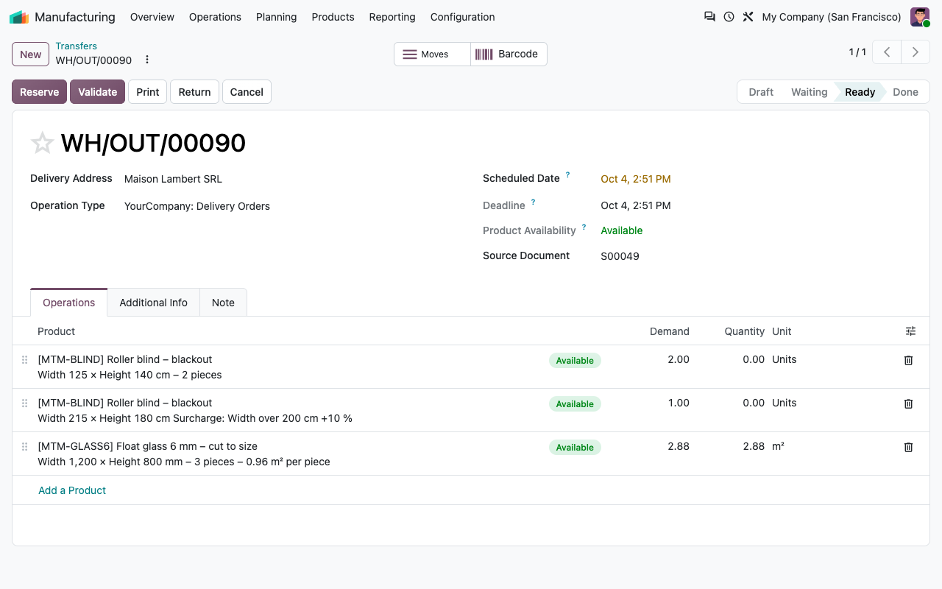The image size is (942, 589).
Task: Open the Reporting menu
Action: (392, 16)
